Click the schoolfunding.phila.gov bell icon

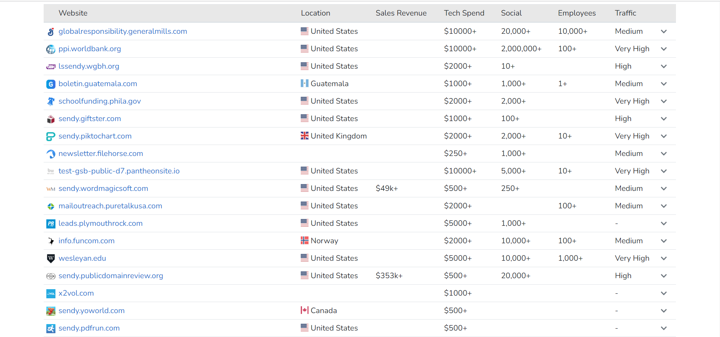point(51,101)
